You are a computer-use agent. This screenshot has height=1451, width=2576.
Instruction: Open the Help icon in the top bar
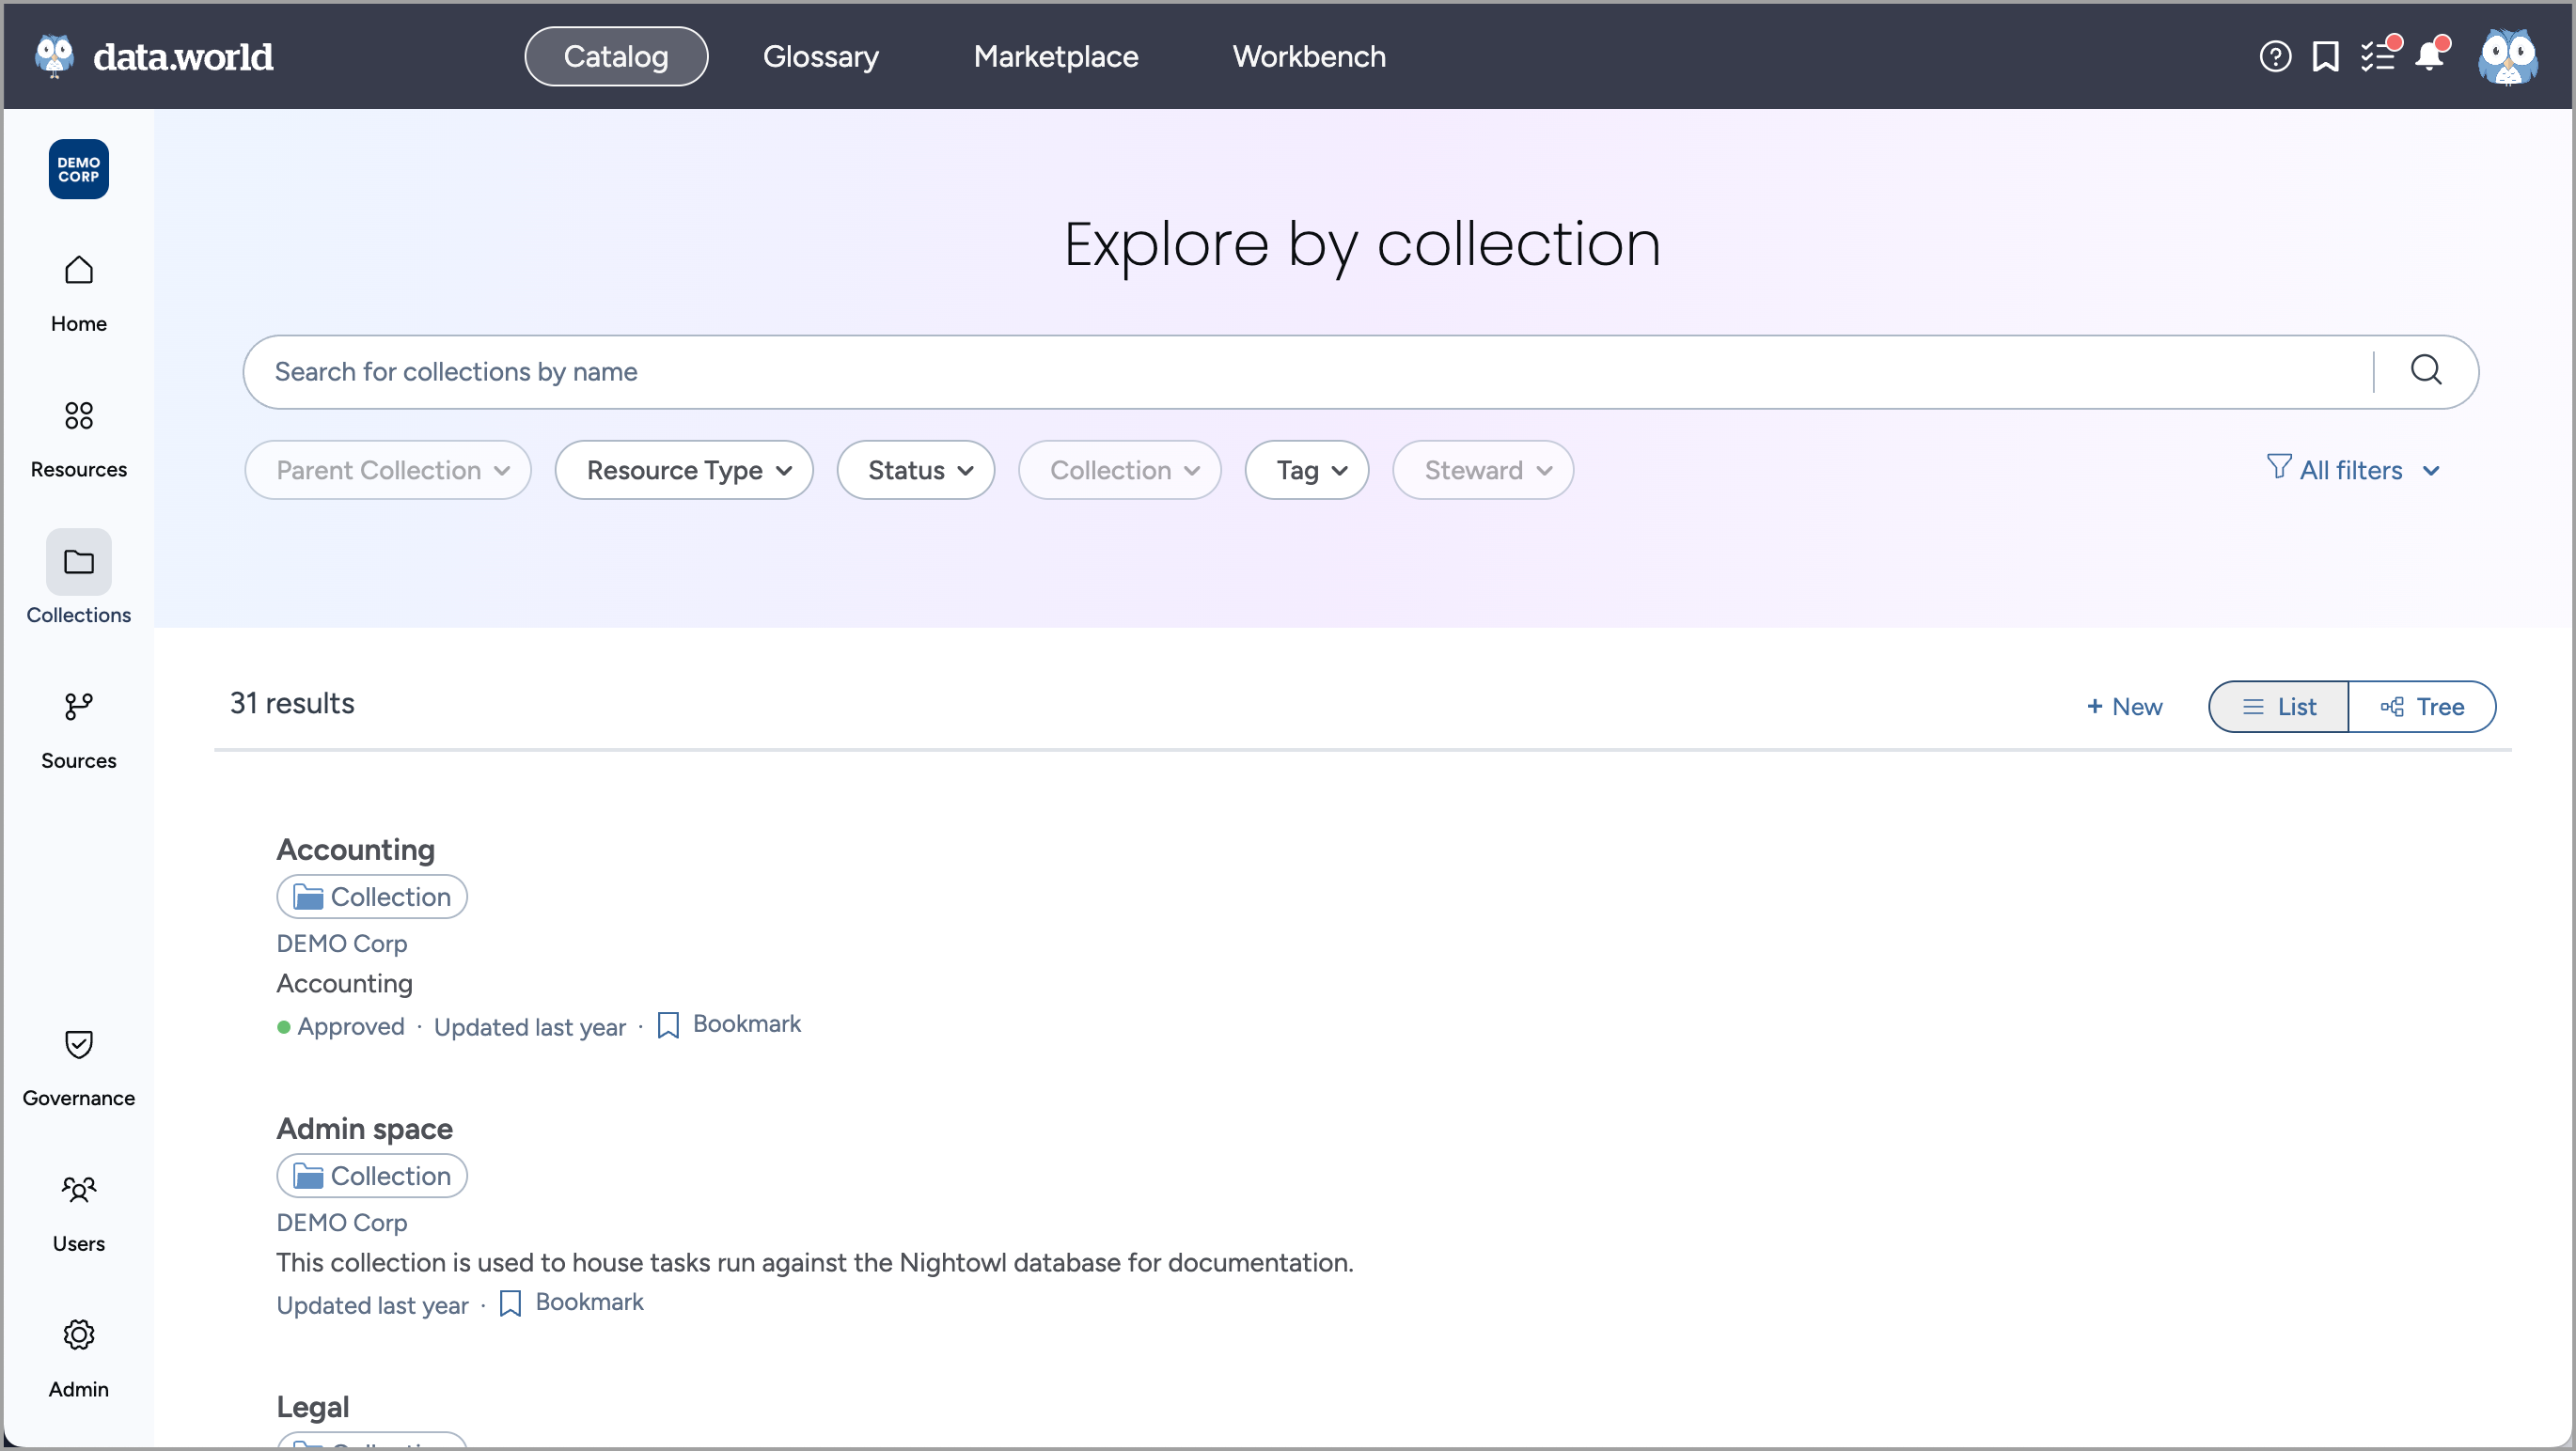(2274, 56)
